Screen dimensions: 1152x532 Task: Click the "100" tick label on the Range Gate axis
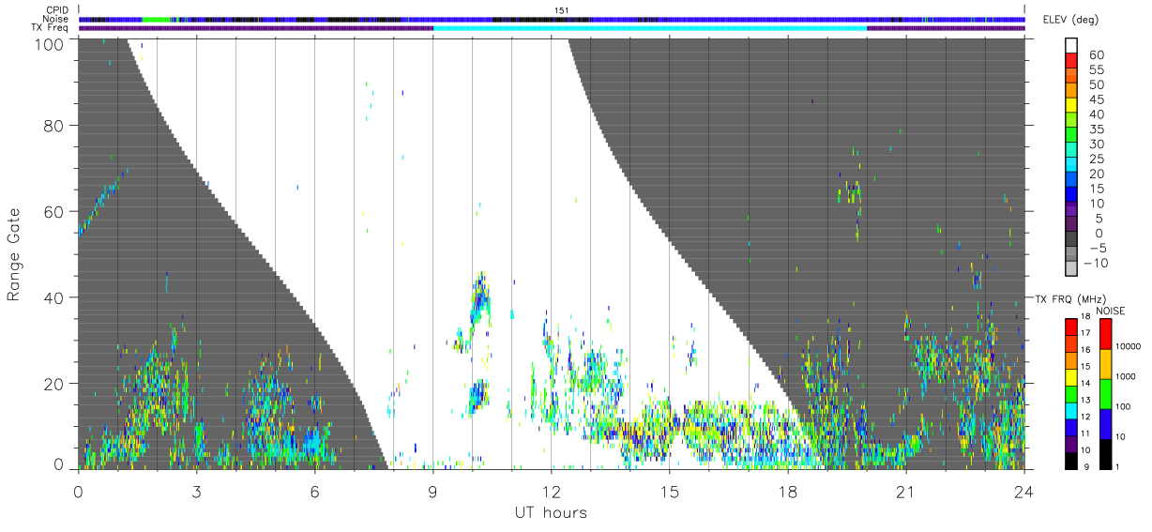[x=51, y=43]
